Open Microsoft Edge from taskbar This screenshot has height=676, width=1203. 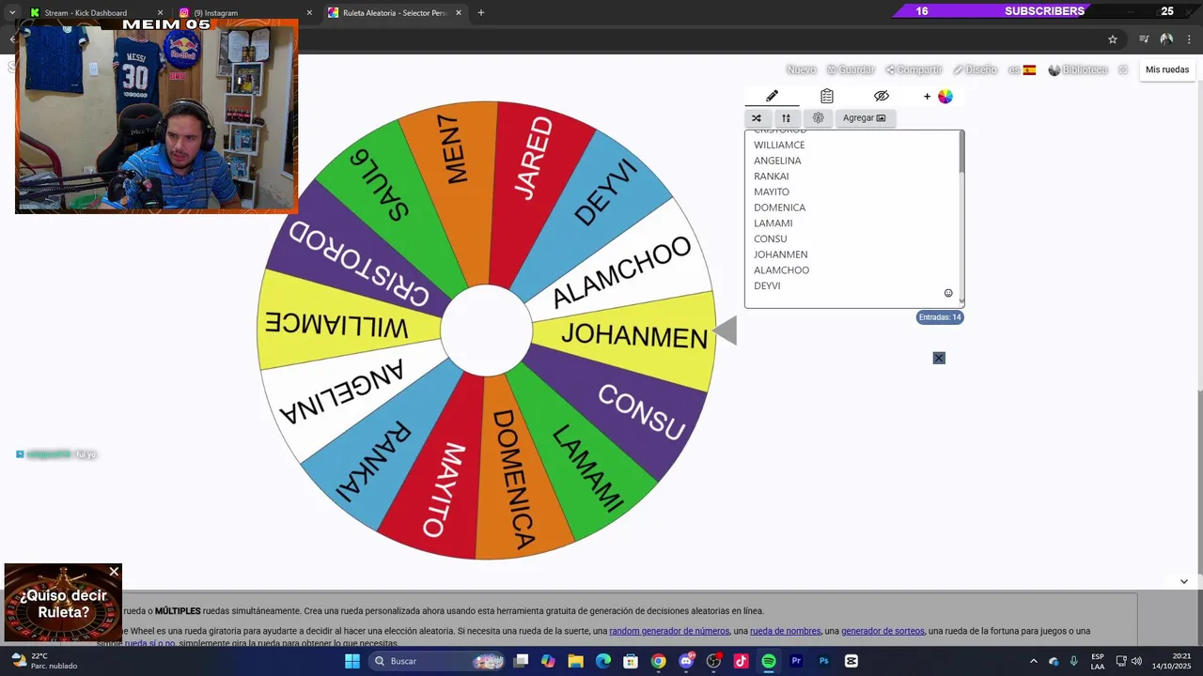pos(603,661)
